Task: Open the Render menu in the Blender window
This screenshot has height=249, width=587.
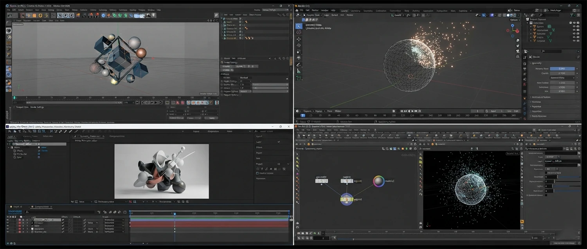Action: click(315, 10)
